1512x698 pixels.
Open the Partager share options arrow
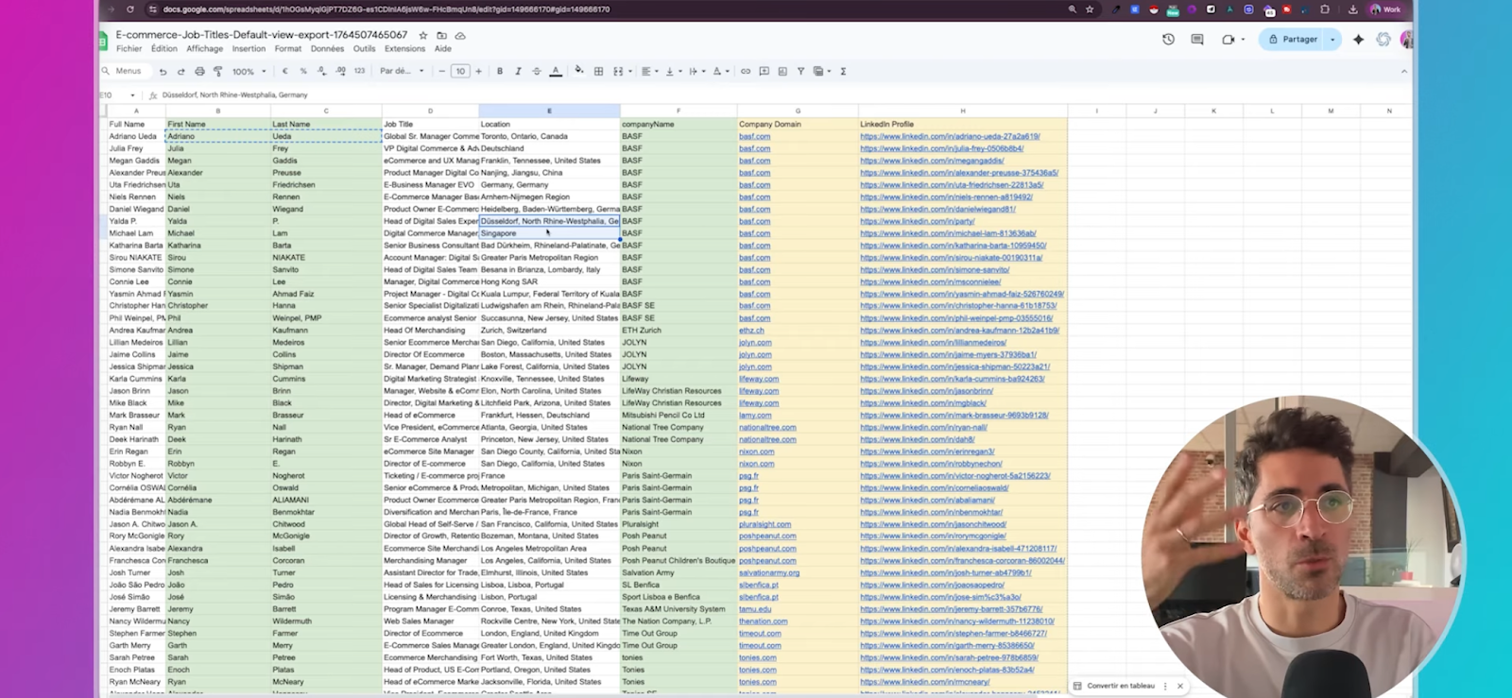pyautogui.click(x=1332, y=40)
